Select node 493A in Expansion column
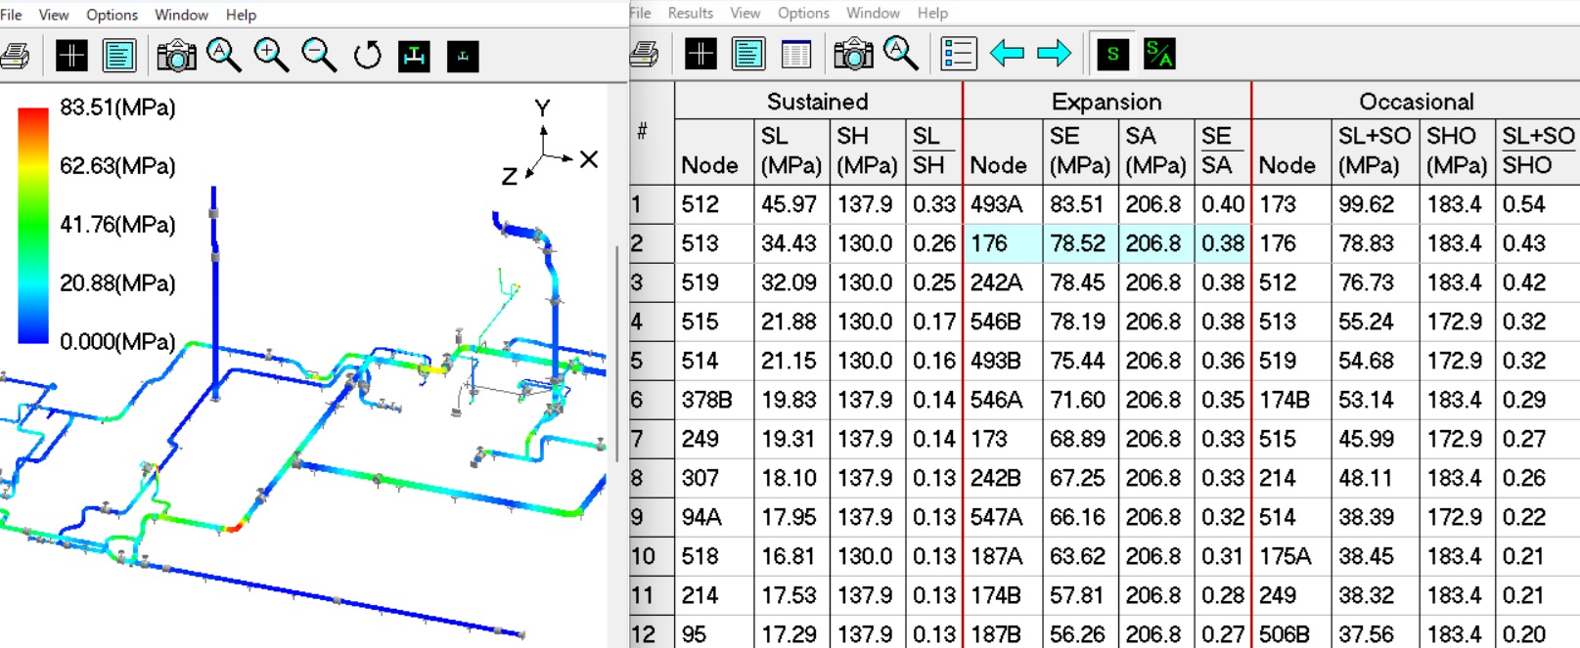This screenshot has width=1580, height=648. [996, 204]
